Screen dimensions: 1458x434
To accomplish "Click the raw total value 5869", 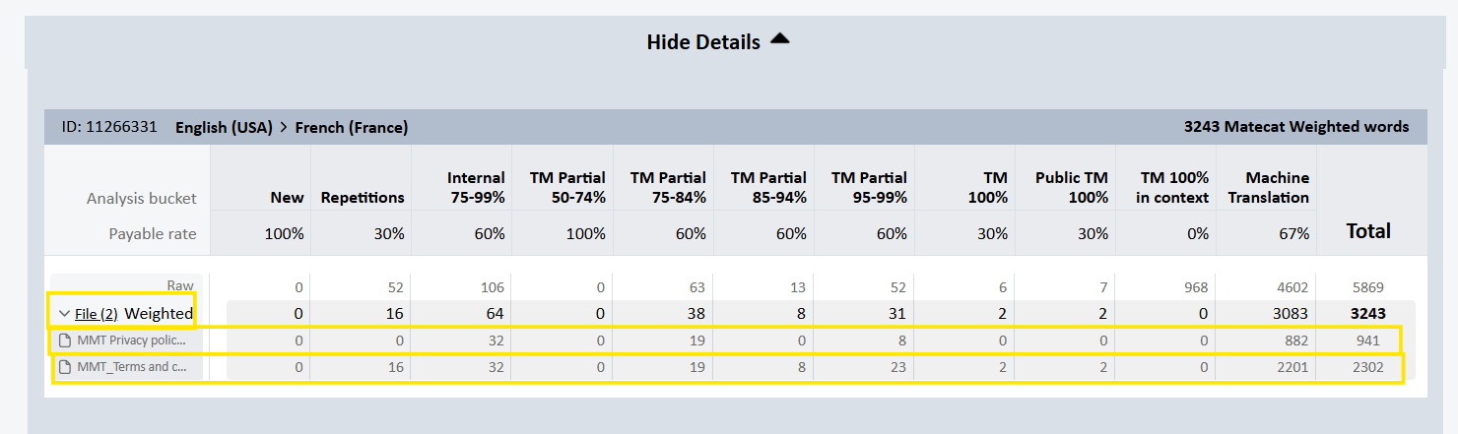I will click(x=1368, y=287).
